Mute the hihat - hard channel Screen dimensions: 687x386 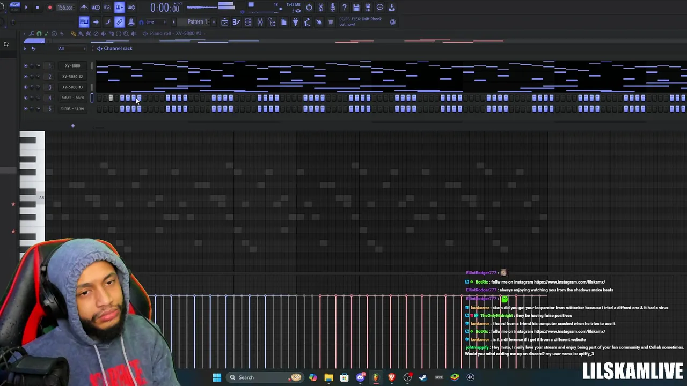pos(25,98)
